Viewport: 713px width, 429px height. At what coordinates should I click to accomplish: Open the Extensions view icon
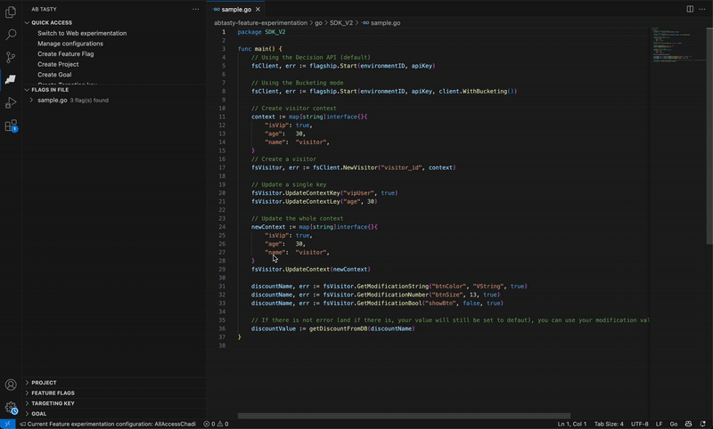coord(11,126)
